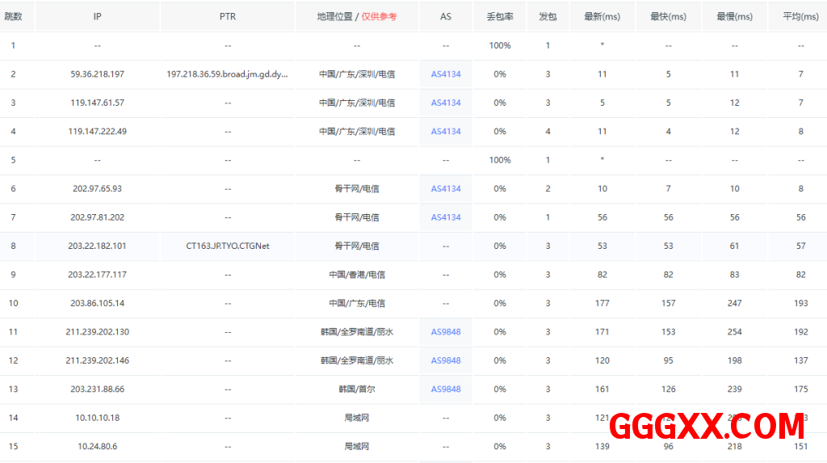Select the 平均(ms) column header
This screenshot has height=463, width=827.
tap(800, 17)
